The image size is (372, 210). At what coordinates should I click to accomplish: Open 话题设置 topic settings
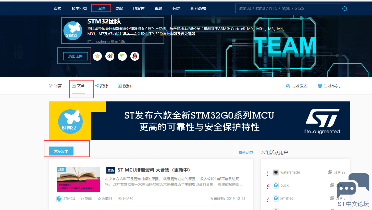tap(296, 86)
